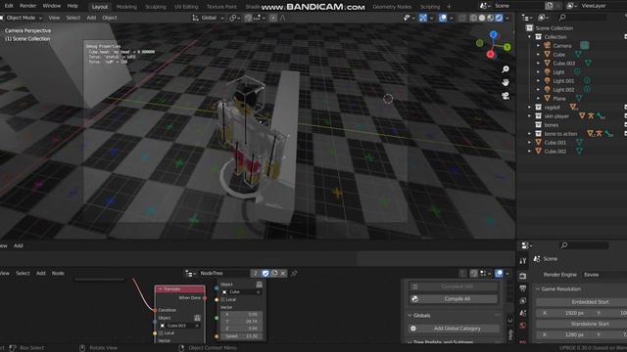The height and width of the screenshot is (352, 627).
Task: Switch to wireframe viewport shading
Action: (x=473, y=18)
